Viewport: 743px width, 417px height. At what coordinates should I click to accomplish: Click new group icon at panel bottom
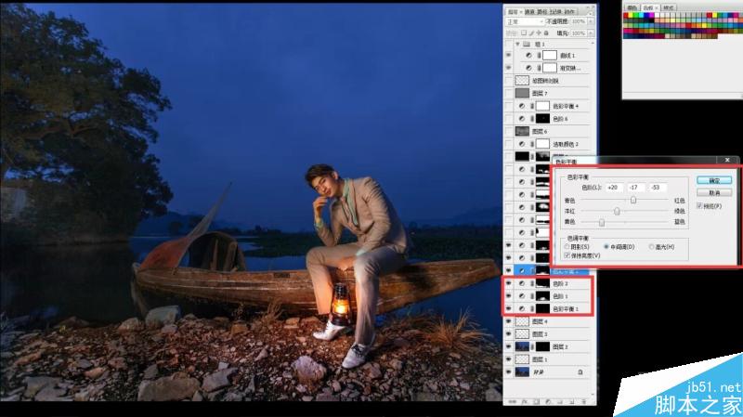coord(560,401)
